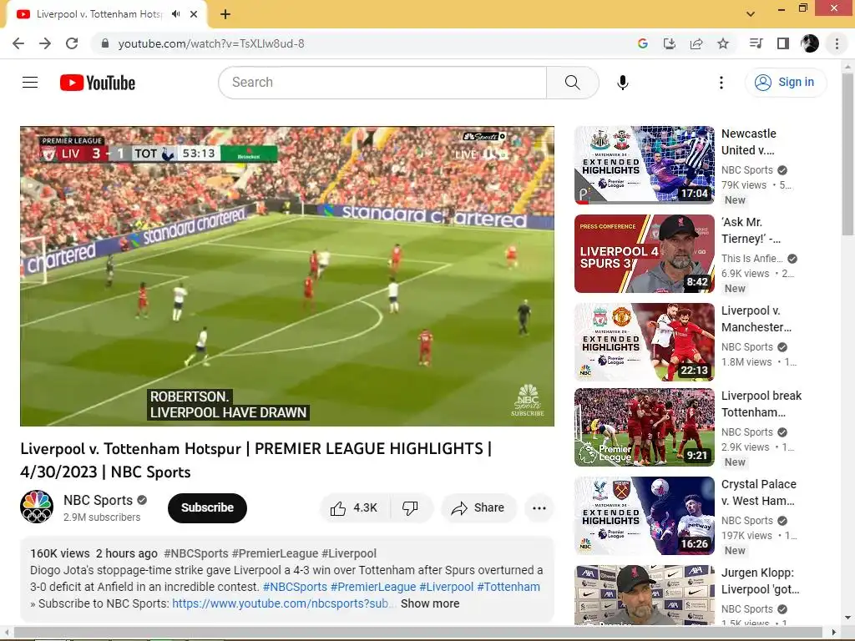This screenshot has height=641, width=855.
Task: Click the browser address bar URL
Action: (211, 43)
